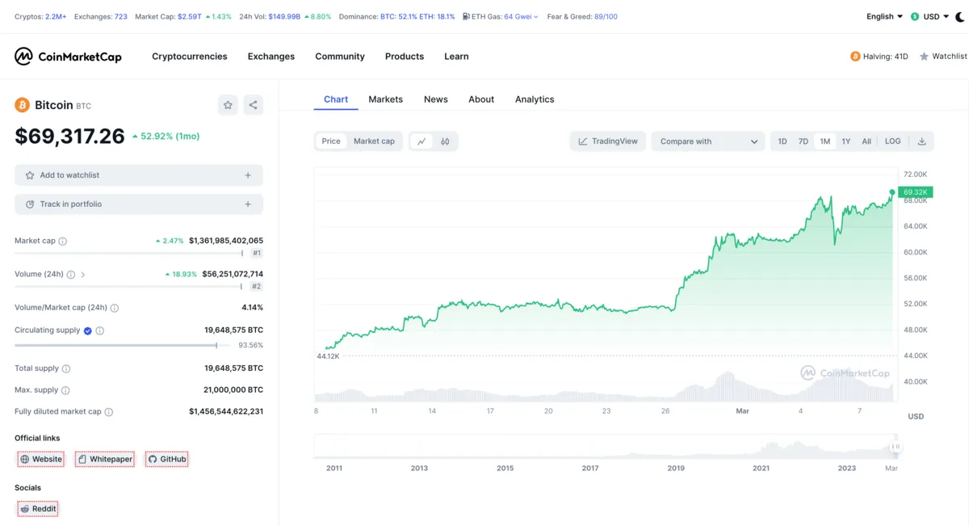
Task: Switch to the About tab
Action: [x=481, y=99]
